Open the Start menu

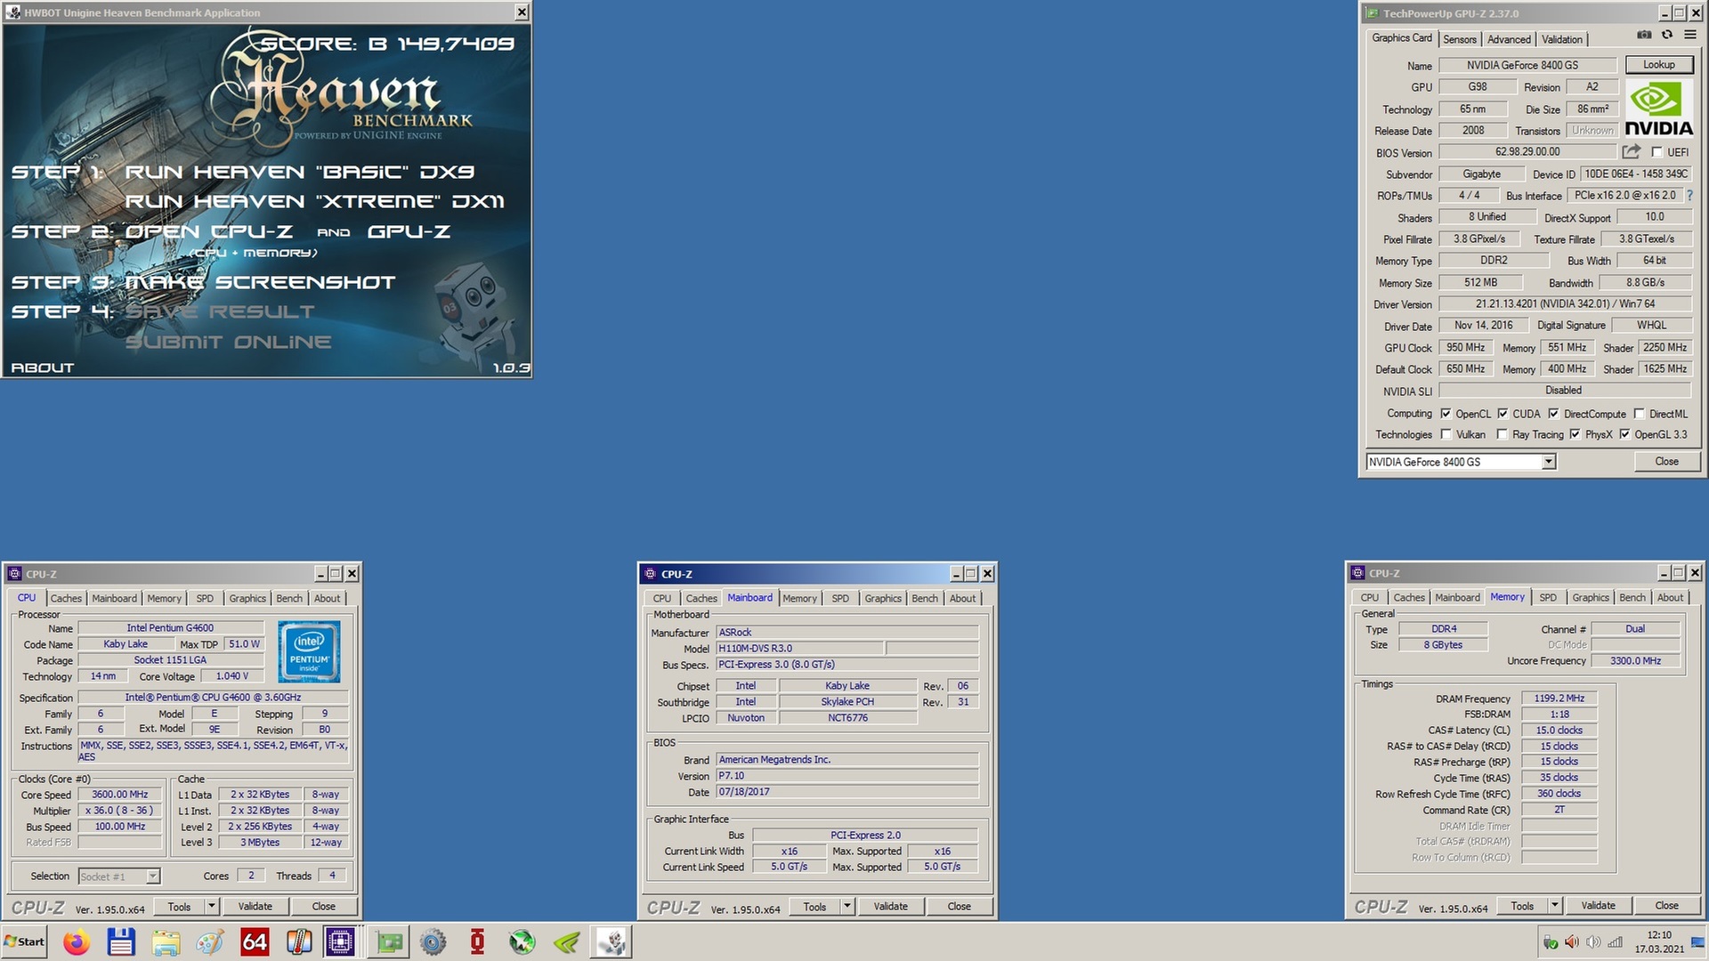pos(24,941)
